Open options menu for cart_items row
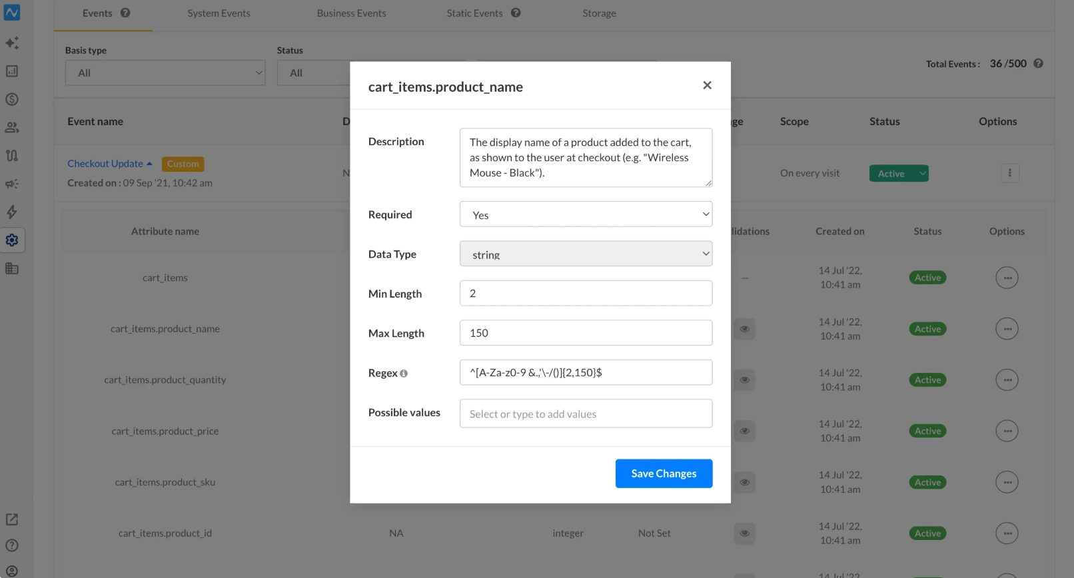 [x=1007, y=278]
